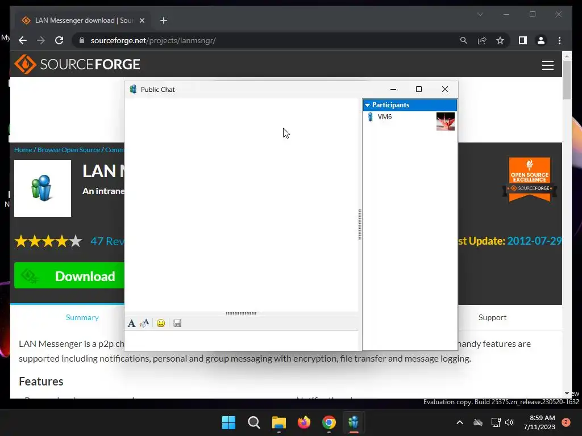
Task: Click the forward navigation arrow in Chrome
Action: tap(41, 40)
